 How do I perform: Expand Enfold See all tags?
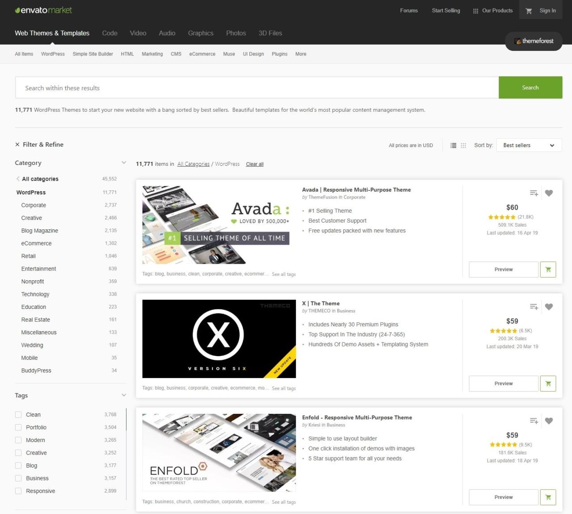tap(284, 502)
